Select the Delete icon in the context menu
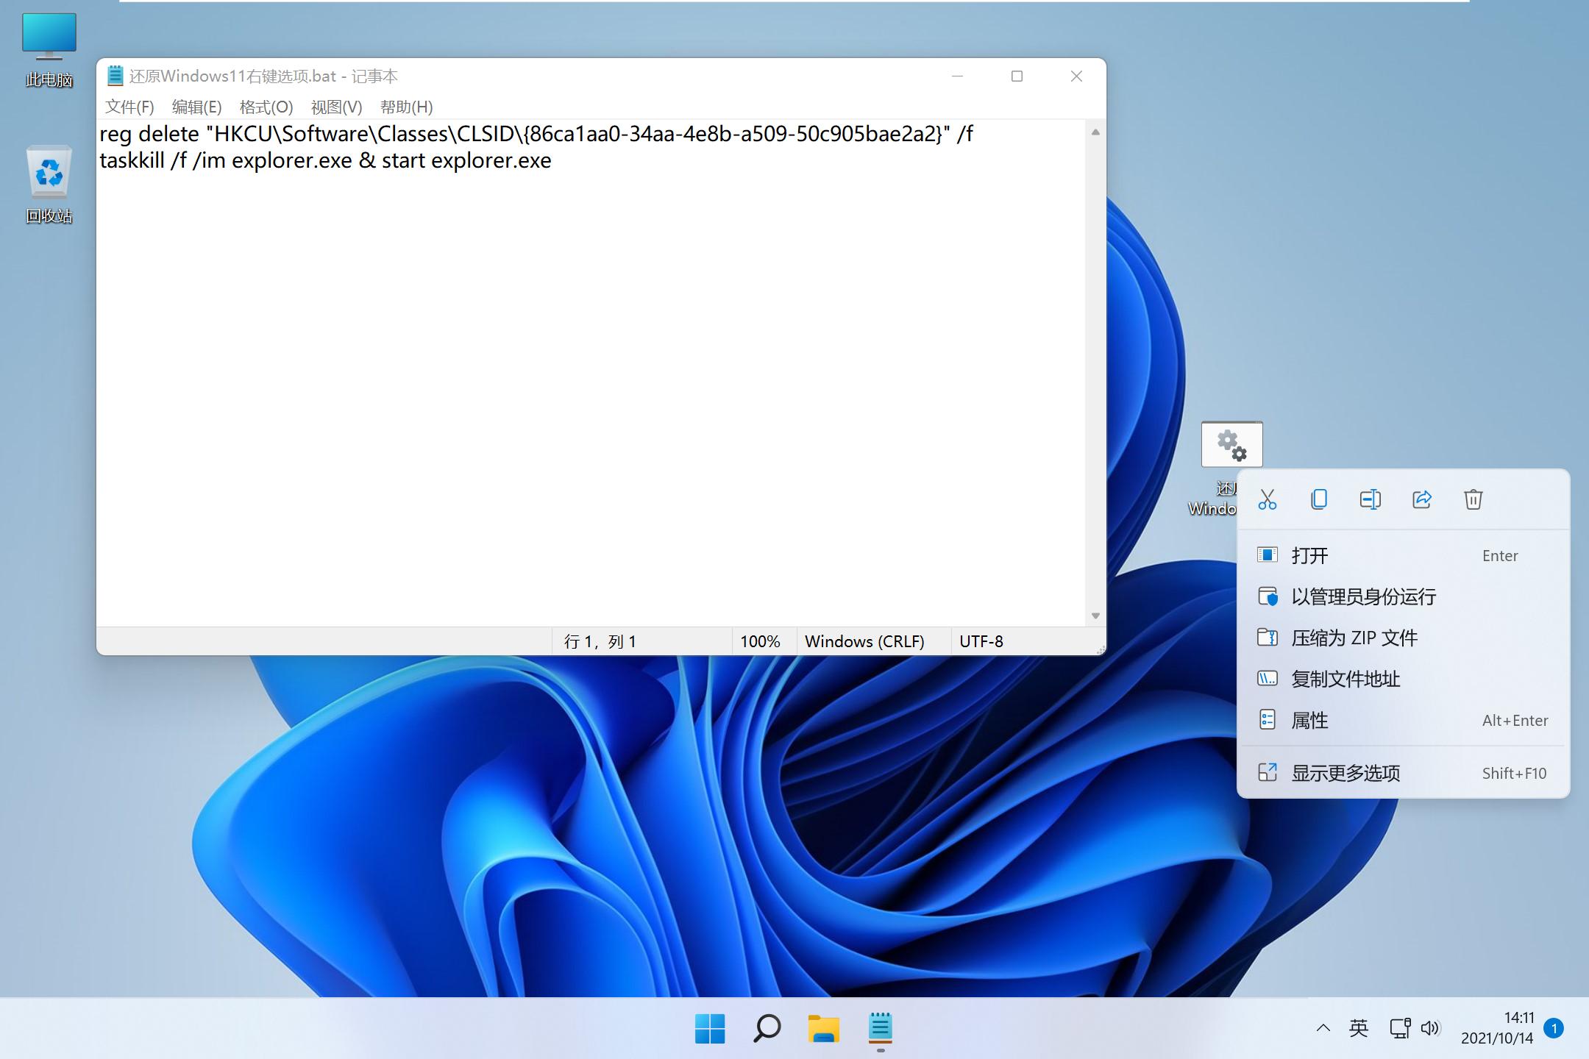The image size is (1589, 1059). (x=1473, y=499)
